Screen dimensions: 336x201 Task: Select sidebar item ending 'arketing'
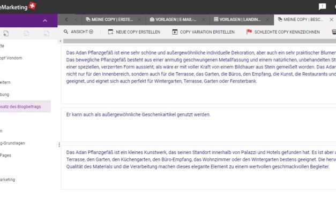pyautogui.click(x=8, y=180)
